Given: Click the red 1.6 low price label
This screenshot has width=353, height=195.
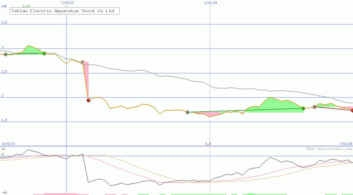Looking at the screenshot, I should tap(208, 144).
